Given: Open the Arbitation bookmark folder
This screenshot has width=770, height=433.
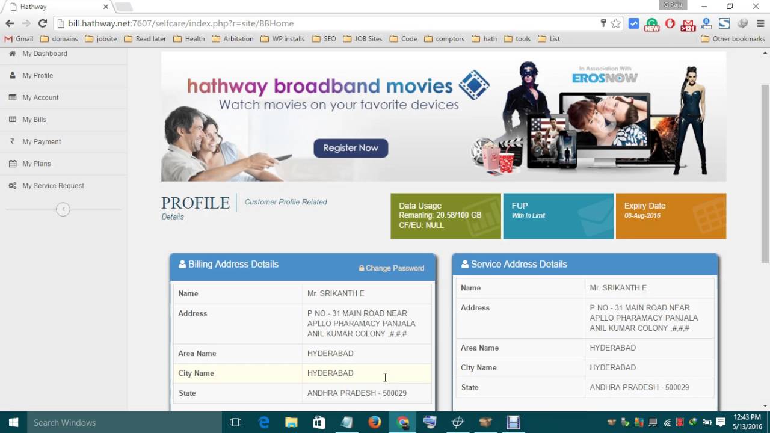Looking at the screenshot, I should [x=233, y=38].
